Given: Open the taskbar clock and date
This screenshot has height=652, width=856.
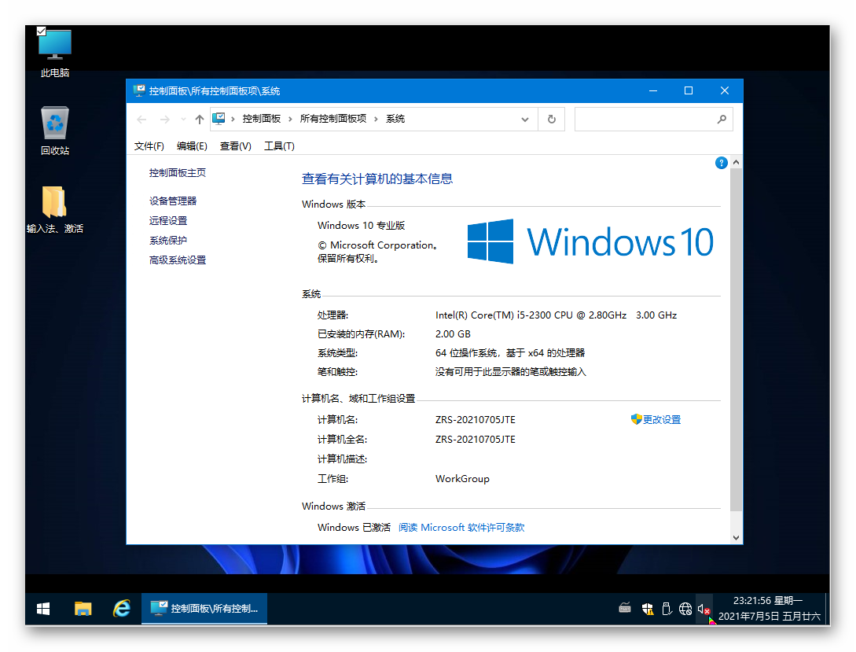Looking at the screenshot, I should point(769,609).
